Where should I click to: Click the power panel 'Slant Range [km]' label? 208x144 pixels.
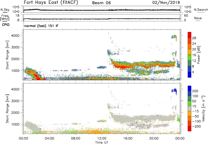click(x=7, y=55)
